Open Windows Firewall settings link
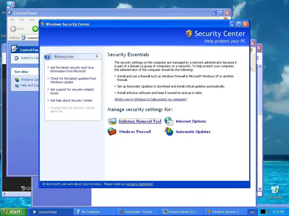The height and width of the screenshot is (216, 289). pyautogui.click(x=135, y=132)
